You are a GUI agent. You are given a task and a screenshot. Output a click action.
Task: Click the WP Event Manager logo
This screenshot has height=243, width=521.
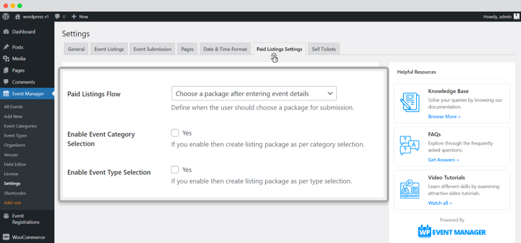click(x=452, y=231)
